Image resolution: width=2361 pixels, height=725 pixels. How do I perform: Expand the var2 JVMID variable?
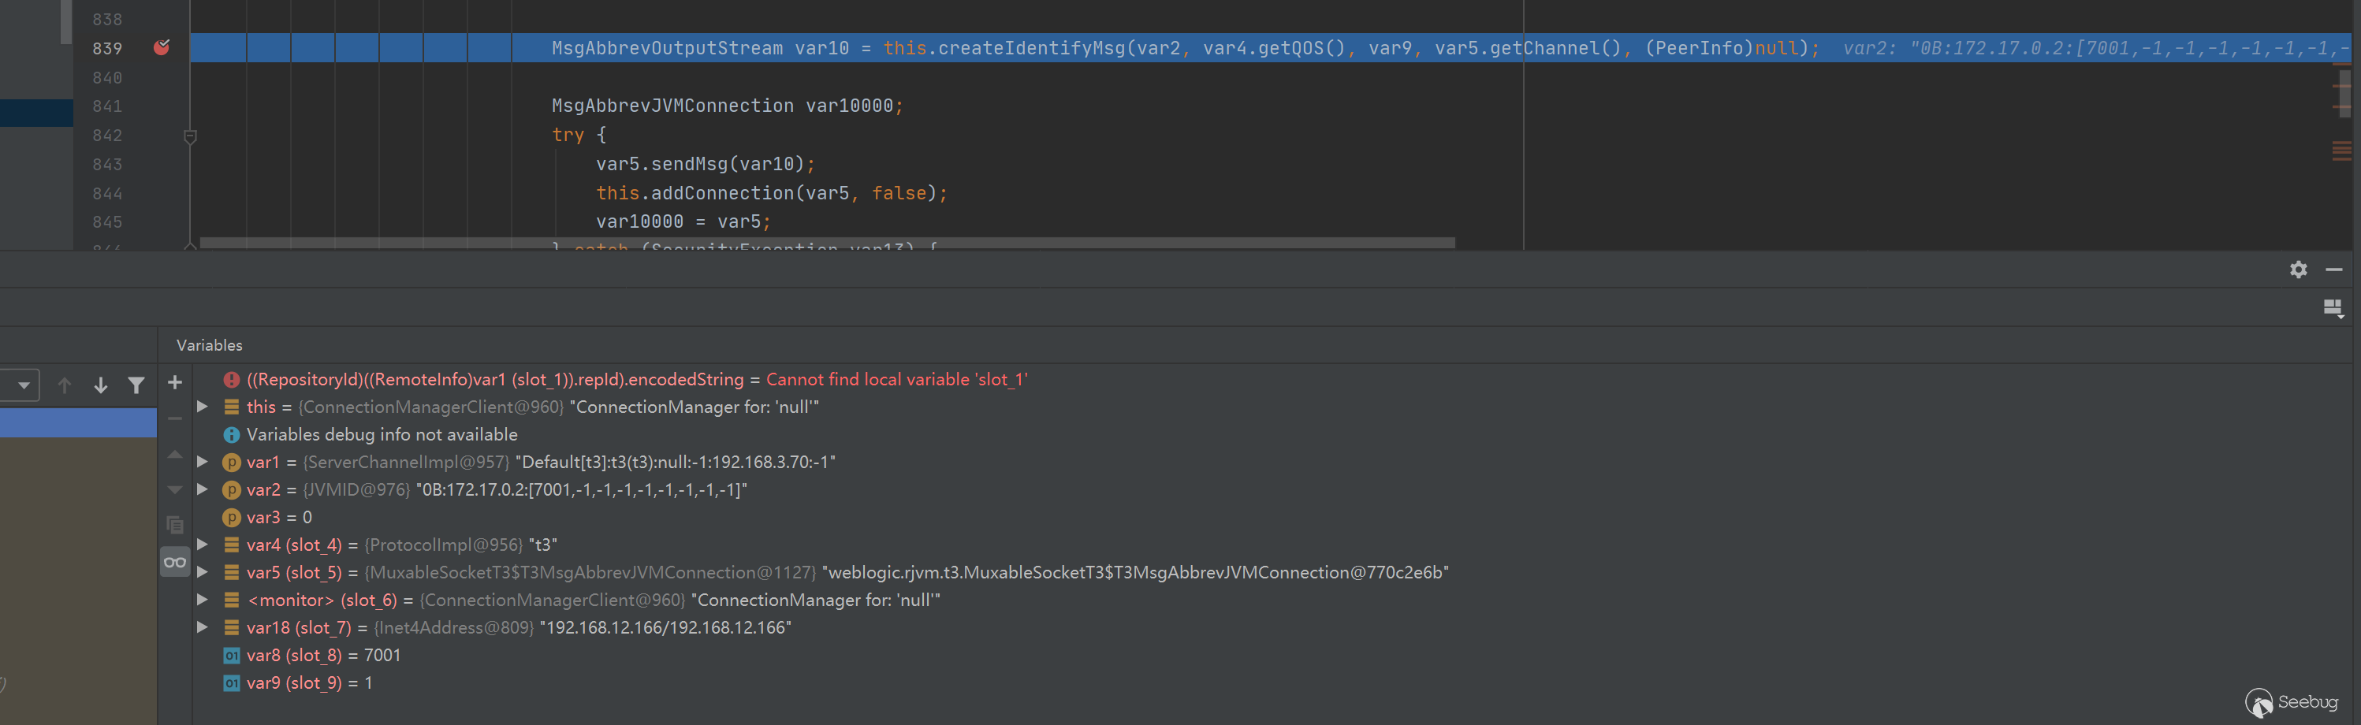(203, 489)
